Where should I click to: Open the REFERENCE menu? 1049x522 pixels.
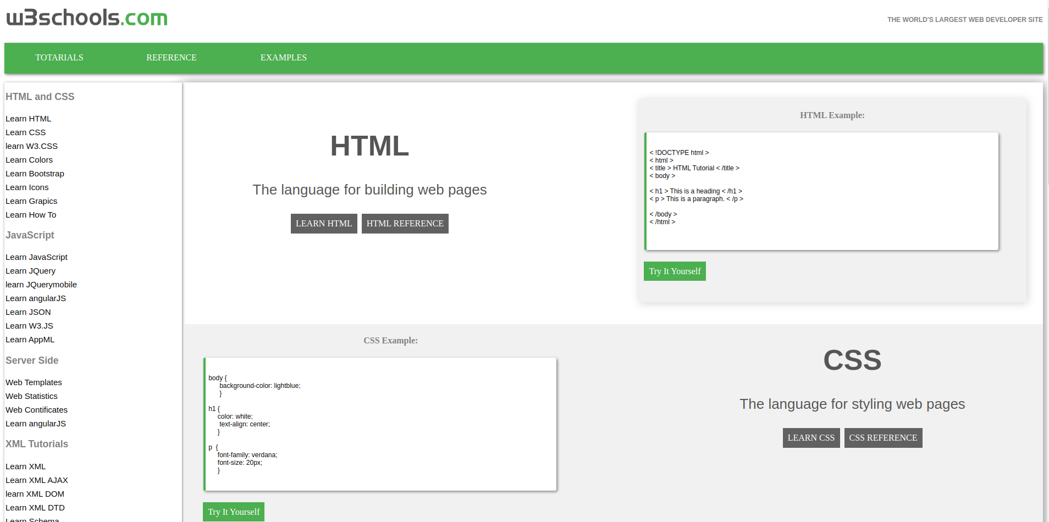coord(171,57)
